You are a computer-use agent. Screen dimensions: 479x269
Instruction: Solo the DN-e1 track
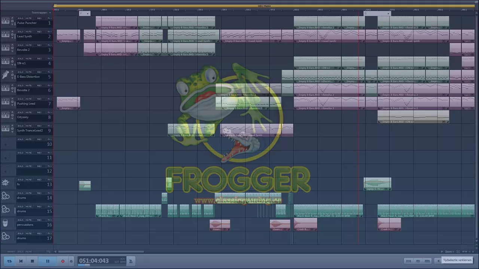pos(20,59)
